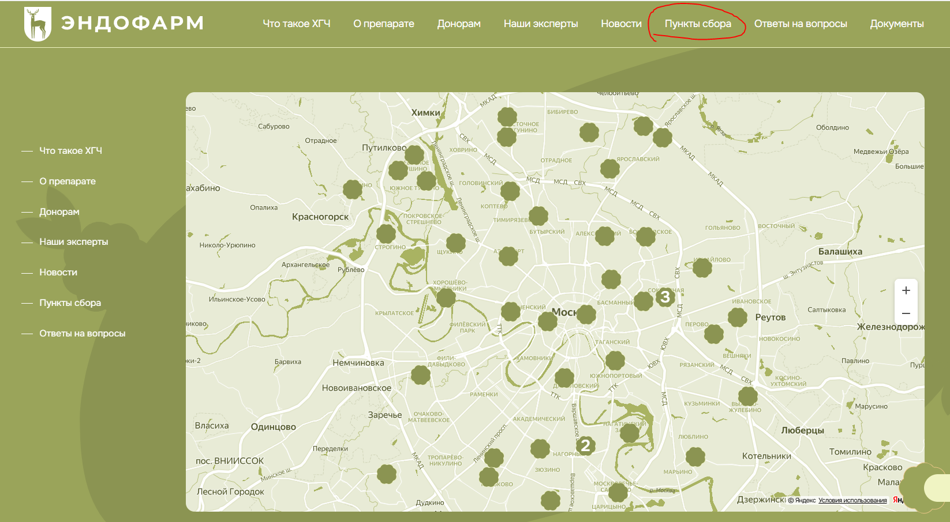This screenshot has height=522, width=950.
Task: Open Яндекс Условия использования link
Action: click(x=852, y=500)
